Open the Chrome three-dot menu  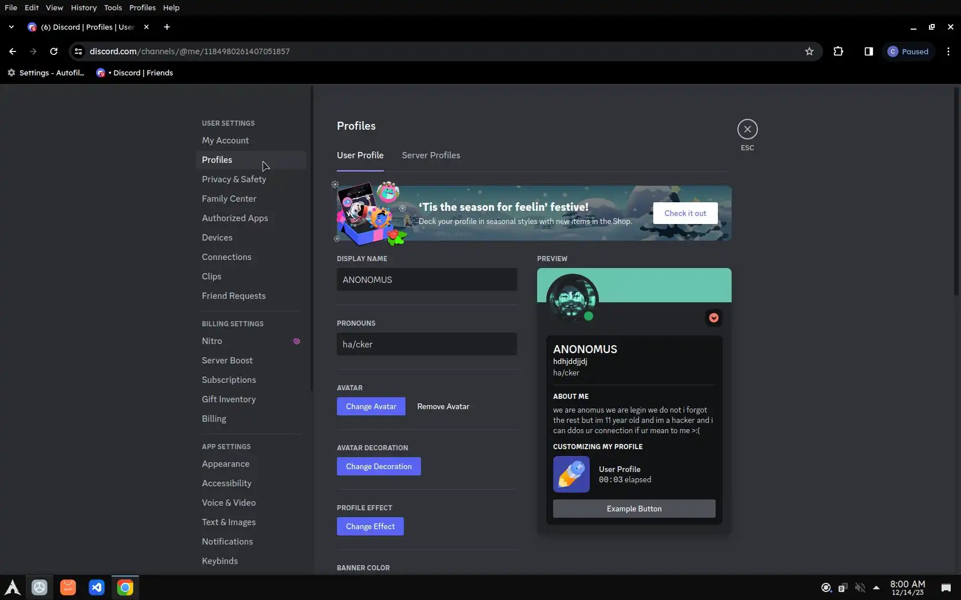[x=948, y=51]
